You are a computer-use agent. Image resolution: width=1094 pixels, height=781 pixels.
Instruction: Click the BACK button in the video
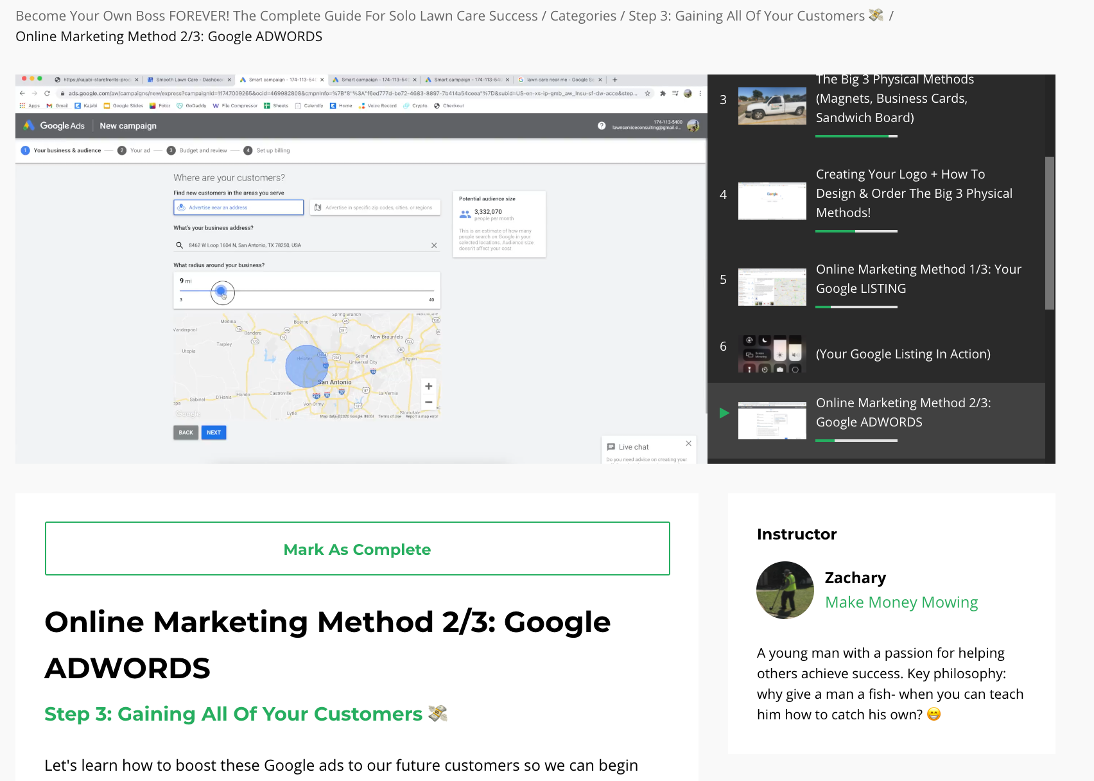point(186,432)
